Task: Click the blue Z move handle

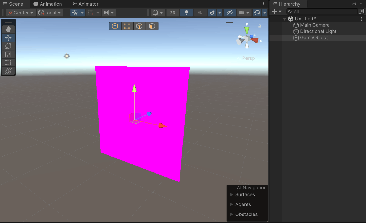Action: (149, 114)
